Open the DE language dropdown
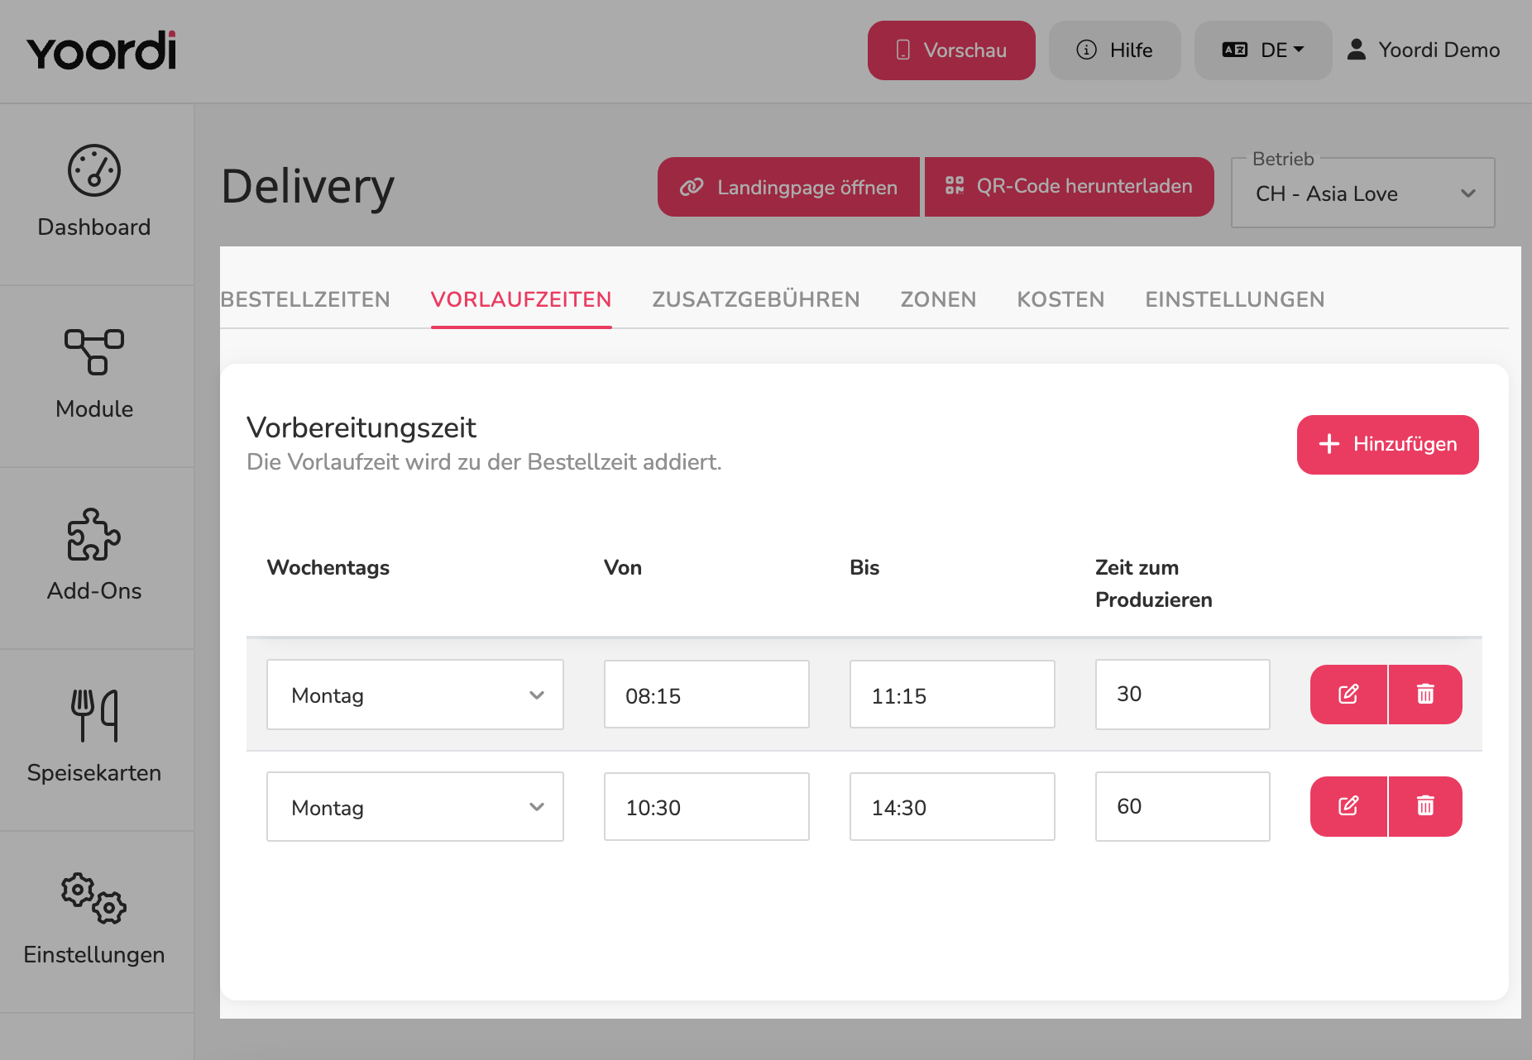Viewport: 1532px width, 1060px height. coord(1263,50)
